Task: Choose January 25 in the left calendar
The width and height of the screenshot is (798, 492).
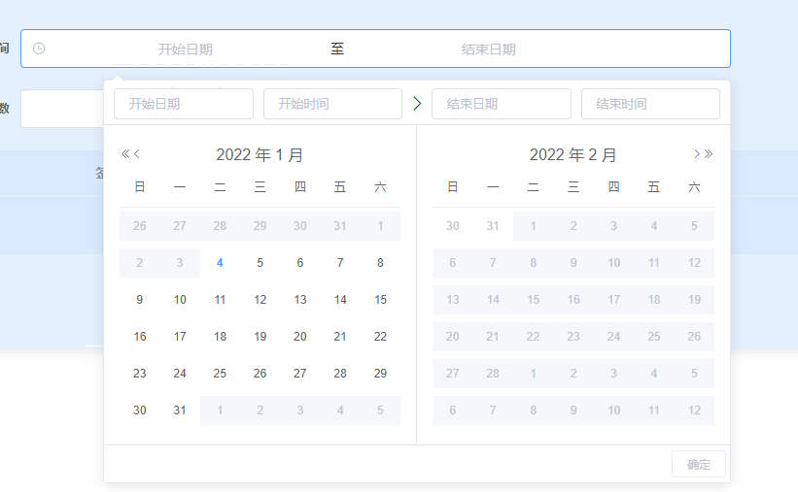Action: [220, 373]
